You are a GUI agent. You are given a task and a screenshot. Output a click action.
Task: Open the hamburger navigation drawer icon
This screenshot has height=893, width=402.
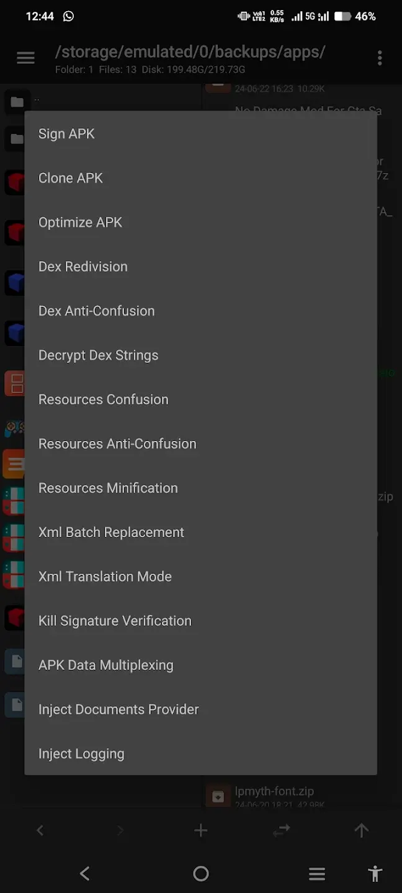pos(25,58)
